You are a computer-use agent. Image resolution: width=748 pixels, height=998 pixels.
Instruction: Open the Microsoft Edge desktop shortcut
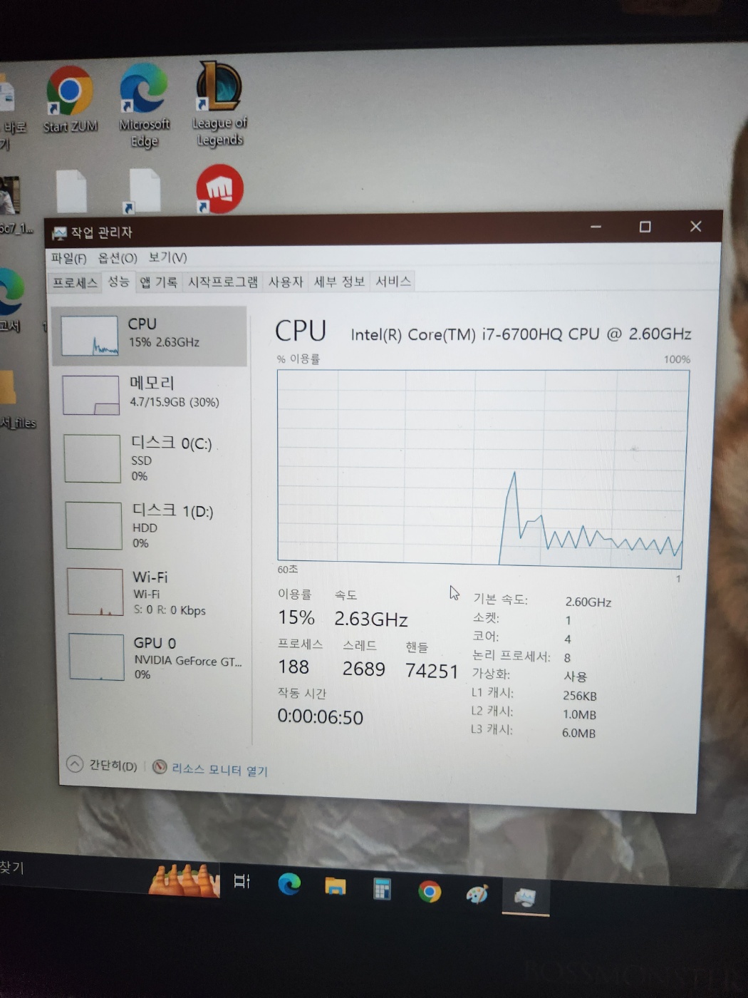[145, 104]
